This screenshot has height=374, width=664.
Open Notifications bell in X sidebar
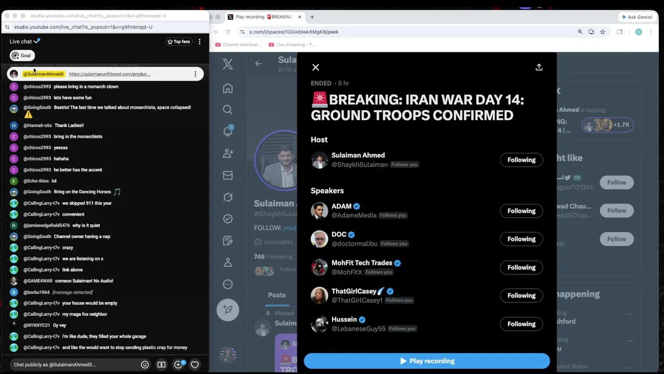[228, 131]
